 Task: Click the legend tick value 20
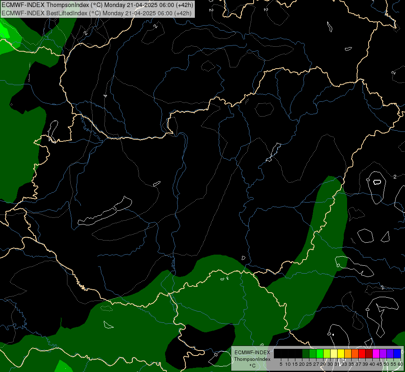coord(302,364)
